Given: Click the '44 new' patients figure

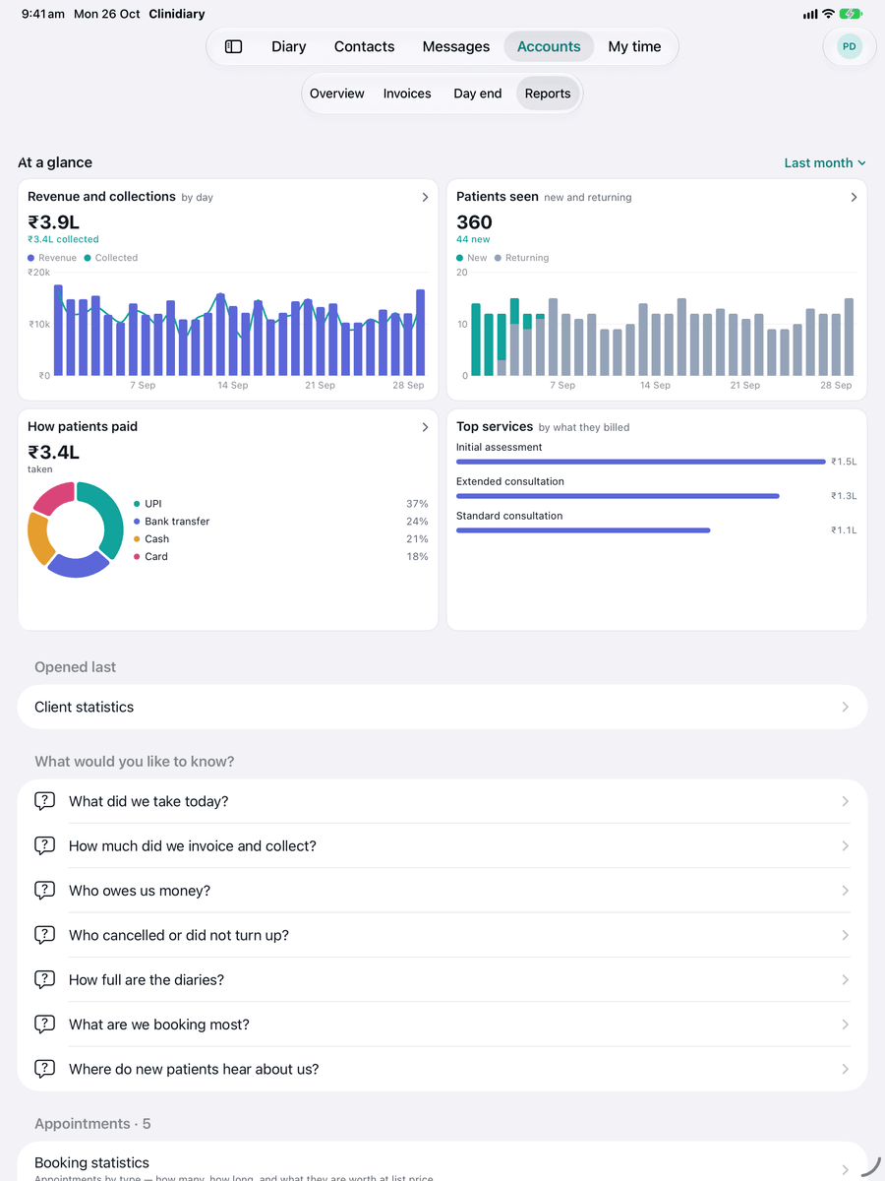Looking at the screenshot, I should coord(473,239).
